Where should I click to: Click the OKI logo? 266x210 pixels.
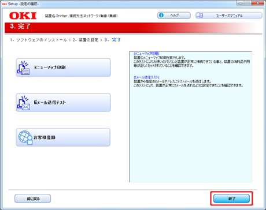coord(23,16)
